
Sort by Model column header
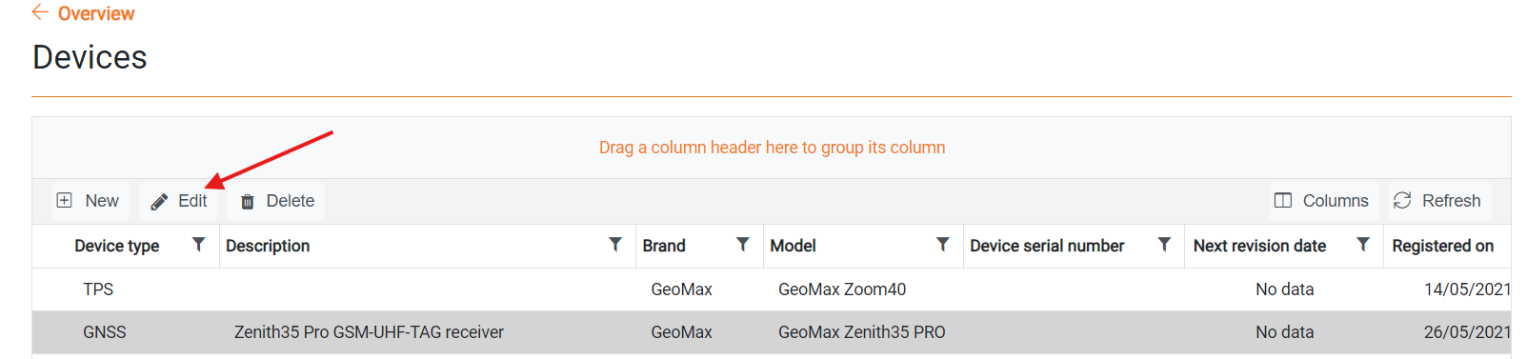(x=793, y=246)
